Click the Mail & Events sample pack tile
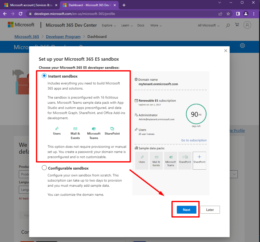Image resolution: width=260 pixels, height=242 pixels. [156, 160]
